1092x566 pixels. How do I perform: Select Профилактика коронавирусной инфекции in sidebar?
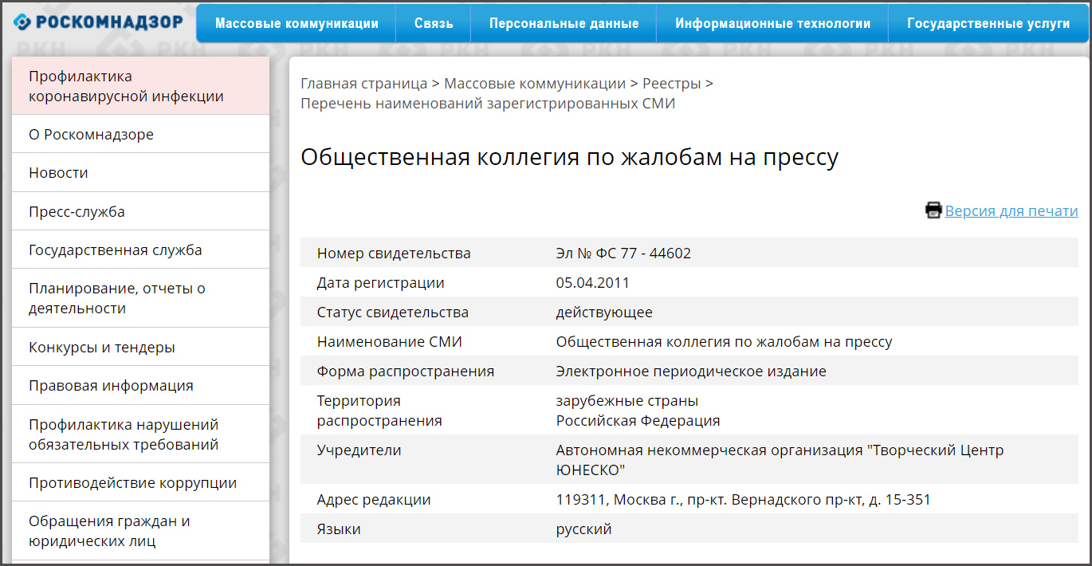[x=141, y=86]
